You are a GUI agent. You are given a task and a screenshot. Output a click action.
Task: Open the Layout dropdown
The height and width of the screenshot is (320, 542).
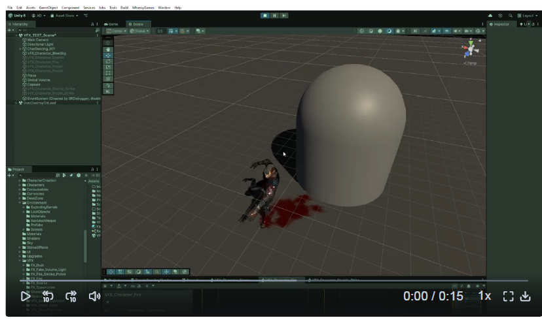[x=527, y=15]
